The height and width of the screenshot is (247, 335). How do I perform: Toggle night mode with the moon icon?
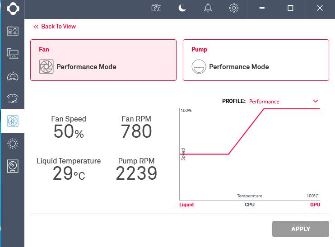(x=182, y=8)
